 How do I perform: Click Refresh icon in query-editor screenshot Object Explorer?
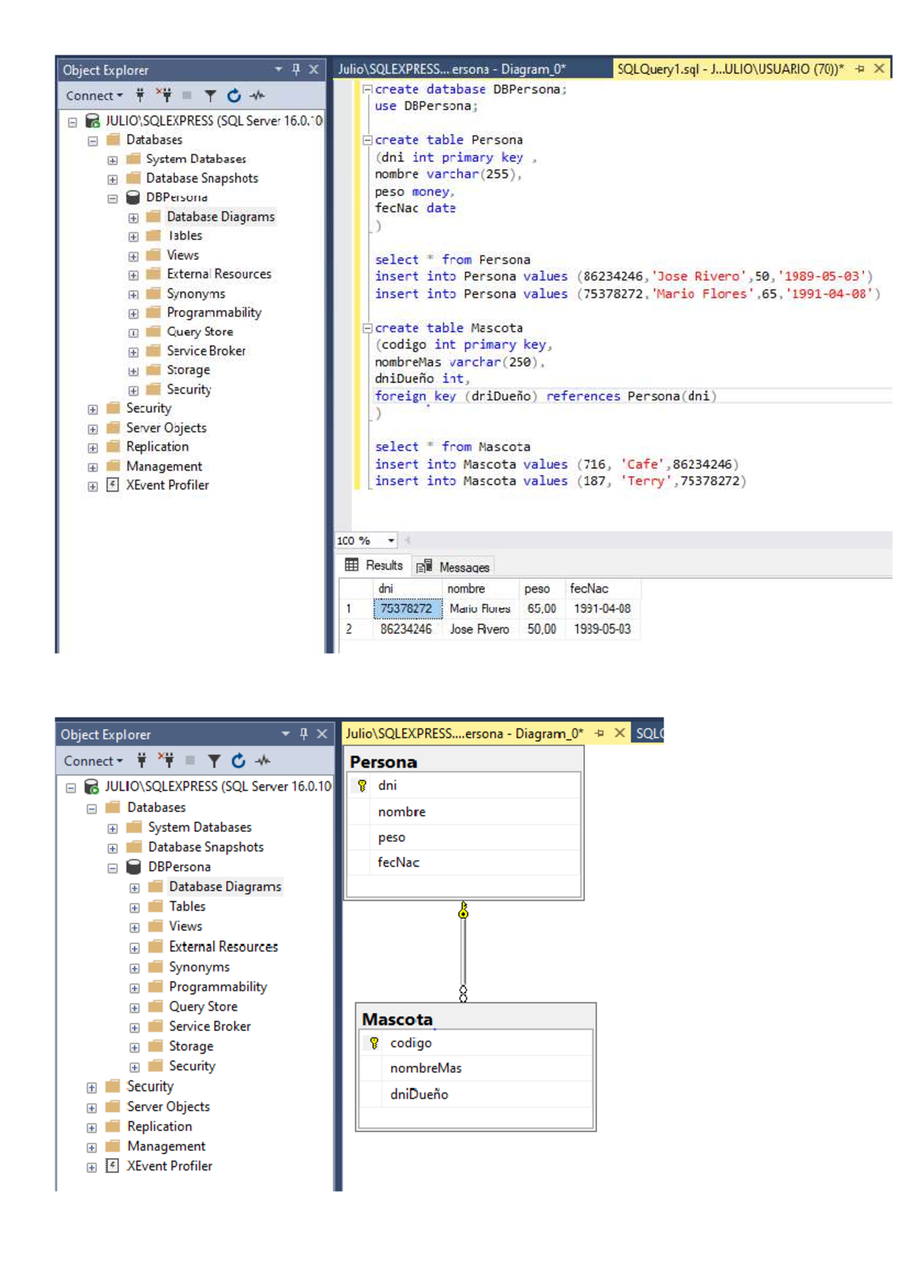(x=234, y=96)
